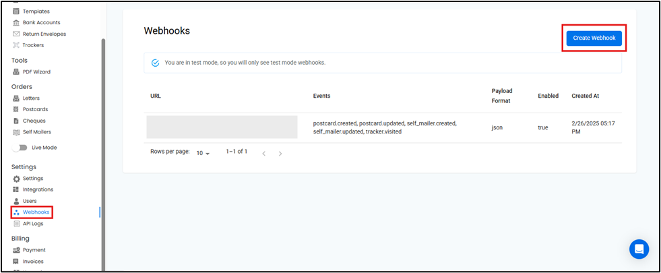Click the Payload Format column header
661x273 pixels.
(502, 96)
